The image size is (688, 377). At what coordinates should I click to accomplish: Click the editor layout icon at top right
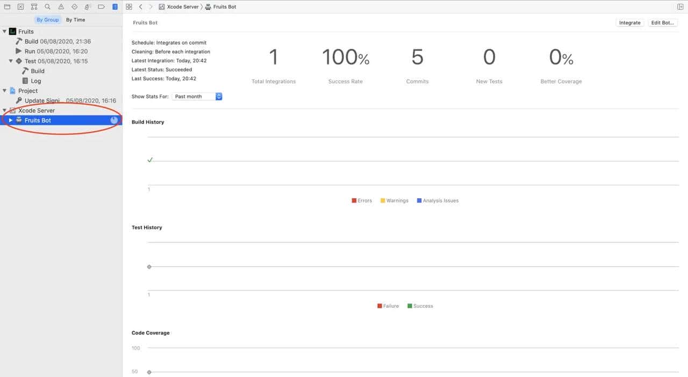(680, 7)
